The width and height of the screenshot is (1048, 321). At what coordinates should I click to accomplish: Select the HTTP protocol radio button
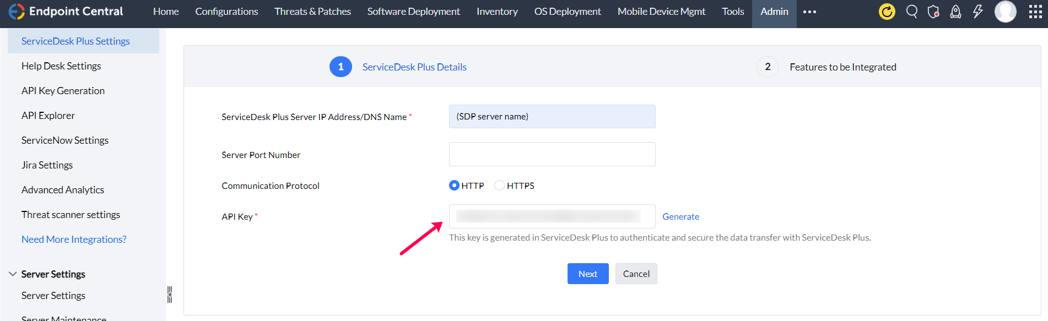pyautogui.click(x=454, y=186)
